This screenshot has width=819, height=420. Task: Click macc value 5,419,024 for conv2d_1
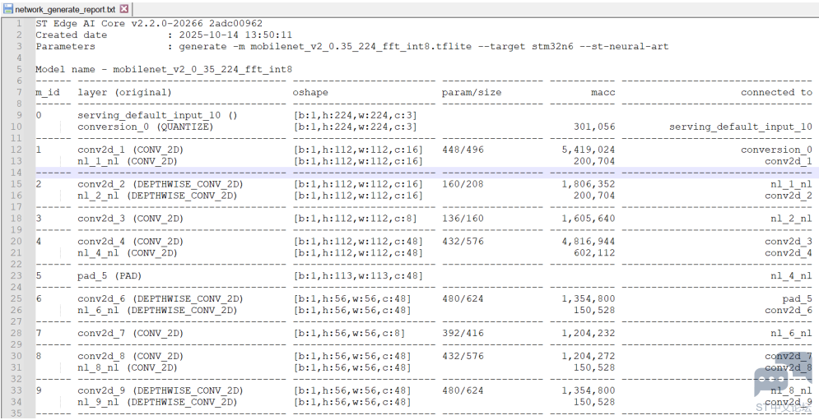point(588,150)
